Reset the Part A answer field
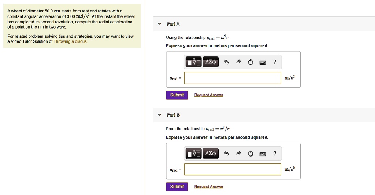Viewport: 375px width, 195px height. (250, 62)
